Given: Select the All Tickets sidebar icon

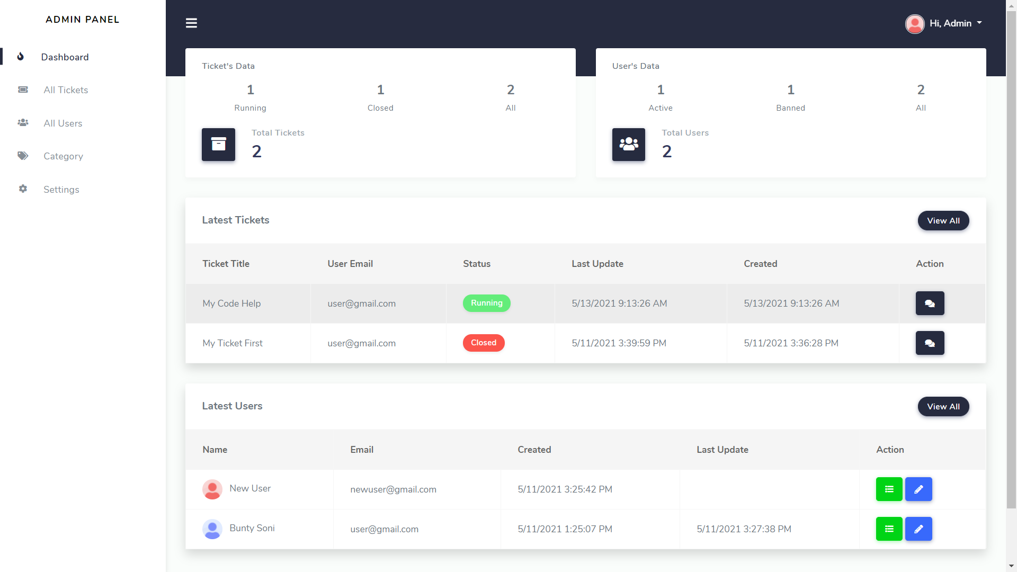Looking at the screenshot, I should click(x=23, y=90).
